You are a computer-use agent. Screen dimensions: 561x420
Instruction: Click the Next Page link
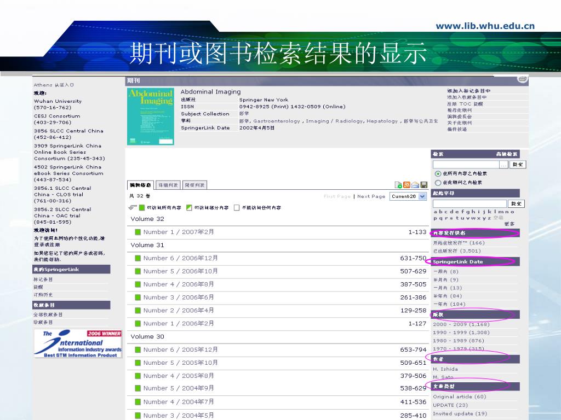[x=371, y=196]
